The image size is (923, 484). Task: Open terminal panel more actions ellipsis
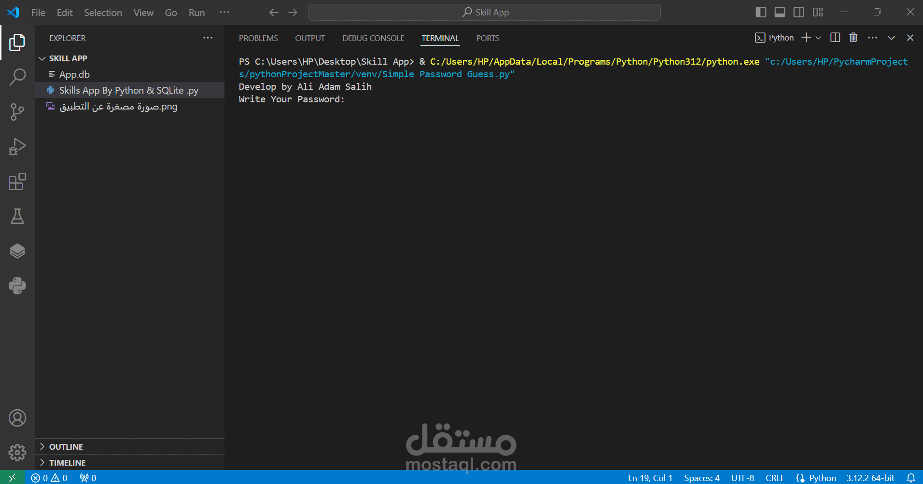point(872,38)
